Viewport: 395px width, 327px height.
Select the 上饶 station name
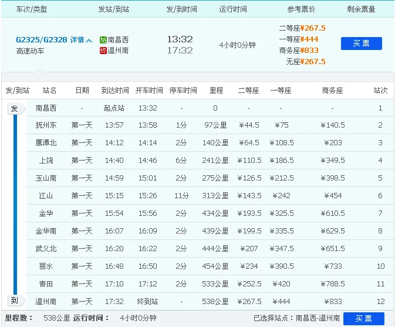coord(46,161)
